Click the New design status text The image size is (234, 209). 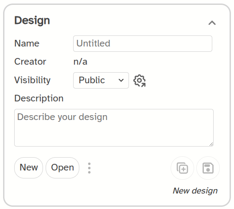(x=195, y=191)
